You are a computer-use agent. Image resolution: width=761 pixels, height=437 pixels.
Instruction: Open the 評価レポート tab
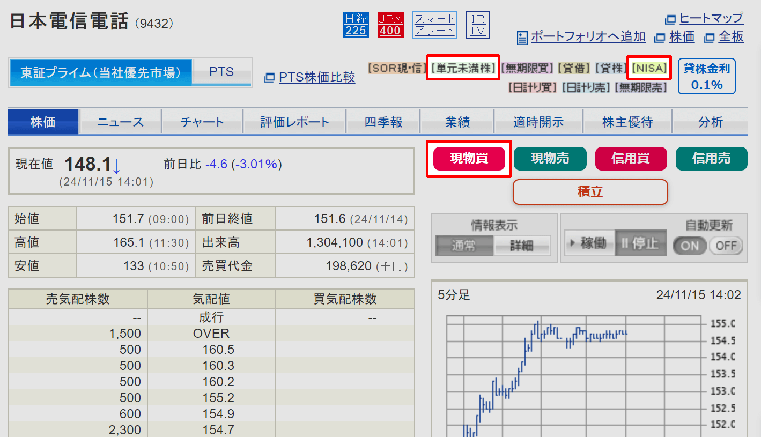294,122
